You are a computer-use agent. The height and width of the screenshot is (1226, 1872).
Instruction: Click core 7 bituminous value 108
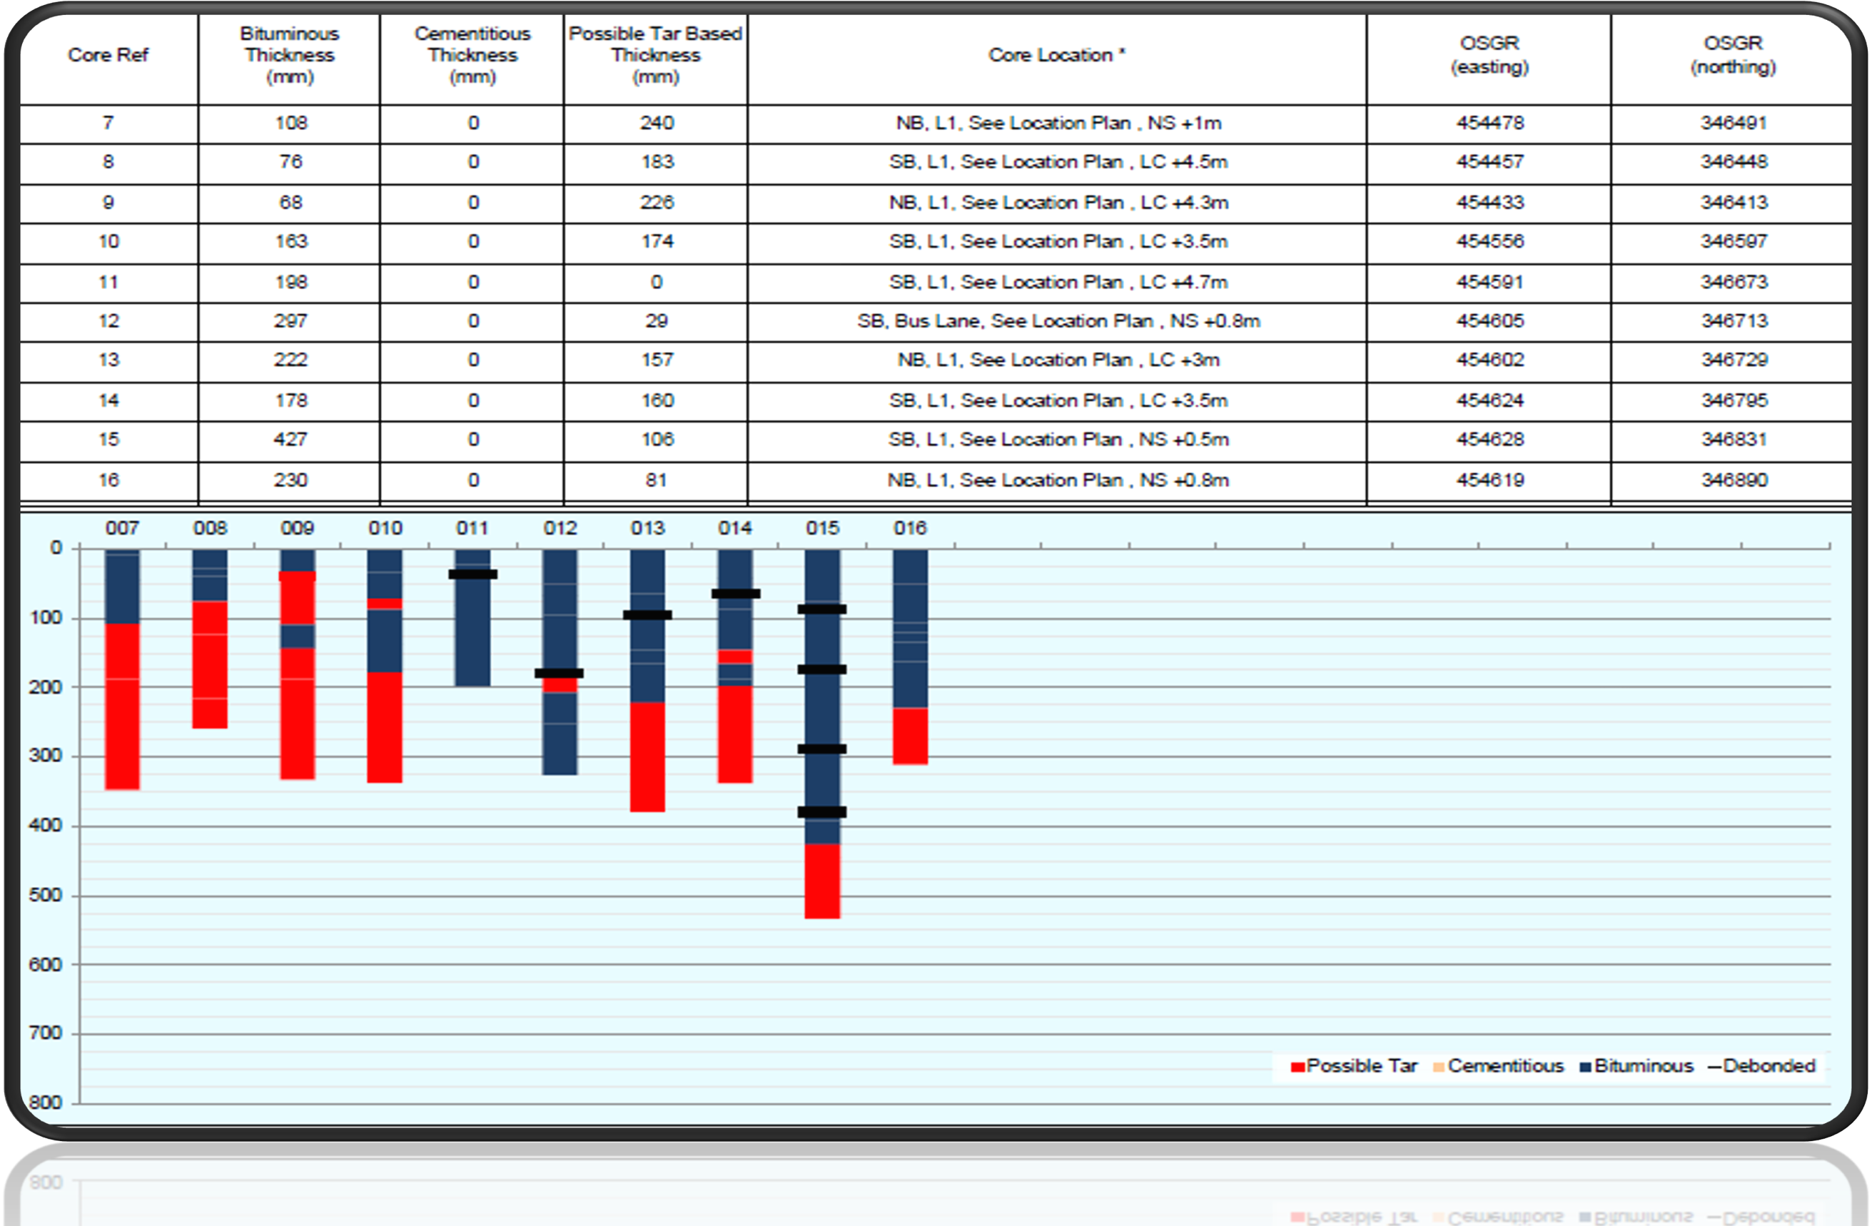[x=291, y=123]
